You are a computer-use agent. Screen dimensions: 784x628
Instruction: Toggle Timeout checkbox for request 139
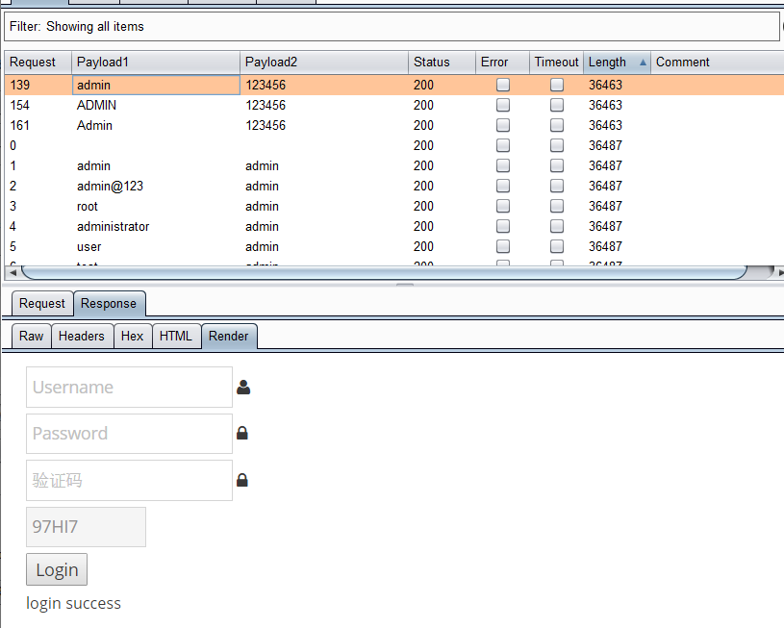tap(557, 85)
